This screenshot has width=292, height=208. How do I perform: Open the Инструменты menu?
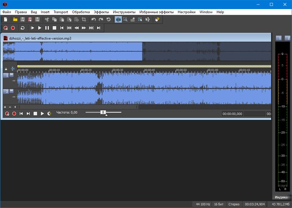(125, 11)
